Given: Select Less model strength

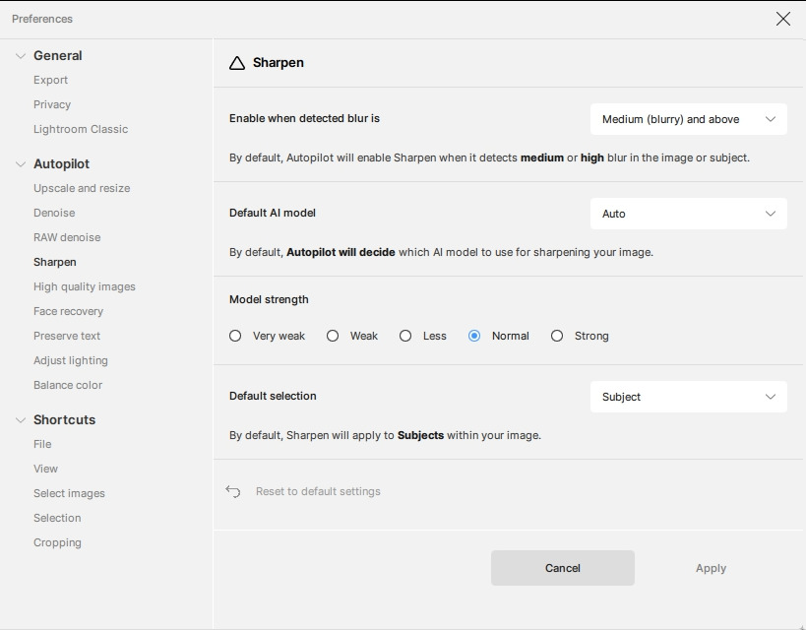Looking at the screenshot, I should pyautogui.click(x=405, y=336).
